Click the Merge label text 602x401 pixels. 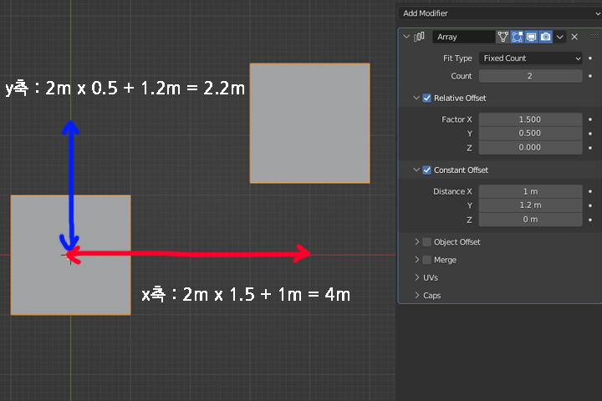click(x=446, y=260)
